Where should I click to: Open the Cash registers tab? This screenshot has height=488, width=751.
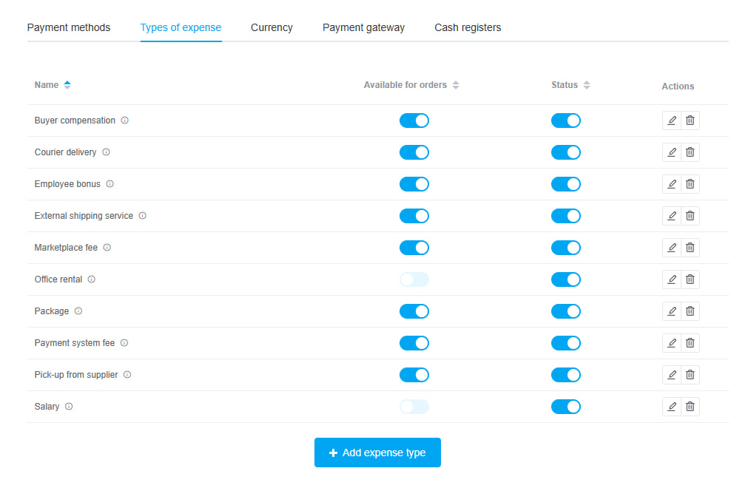[x=468, y=28]
